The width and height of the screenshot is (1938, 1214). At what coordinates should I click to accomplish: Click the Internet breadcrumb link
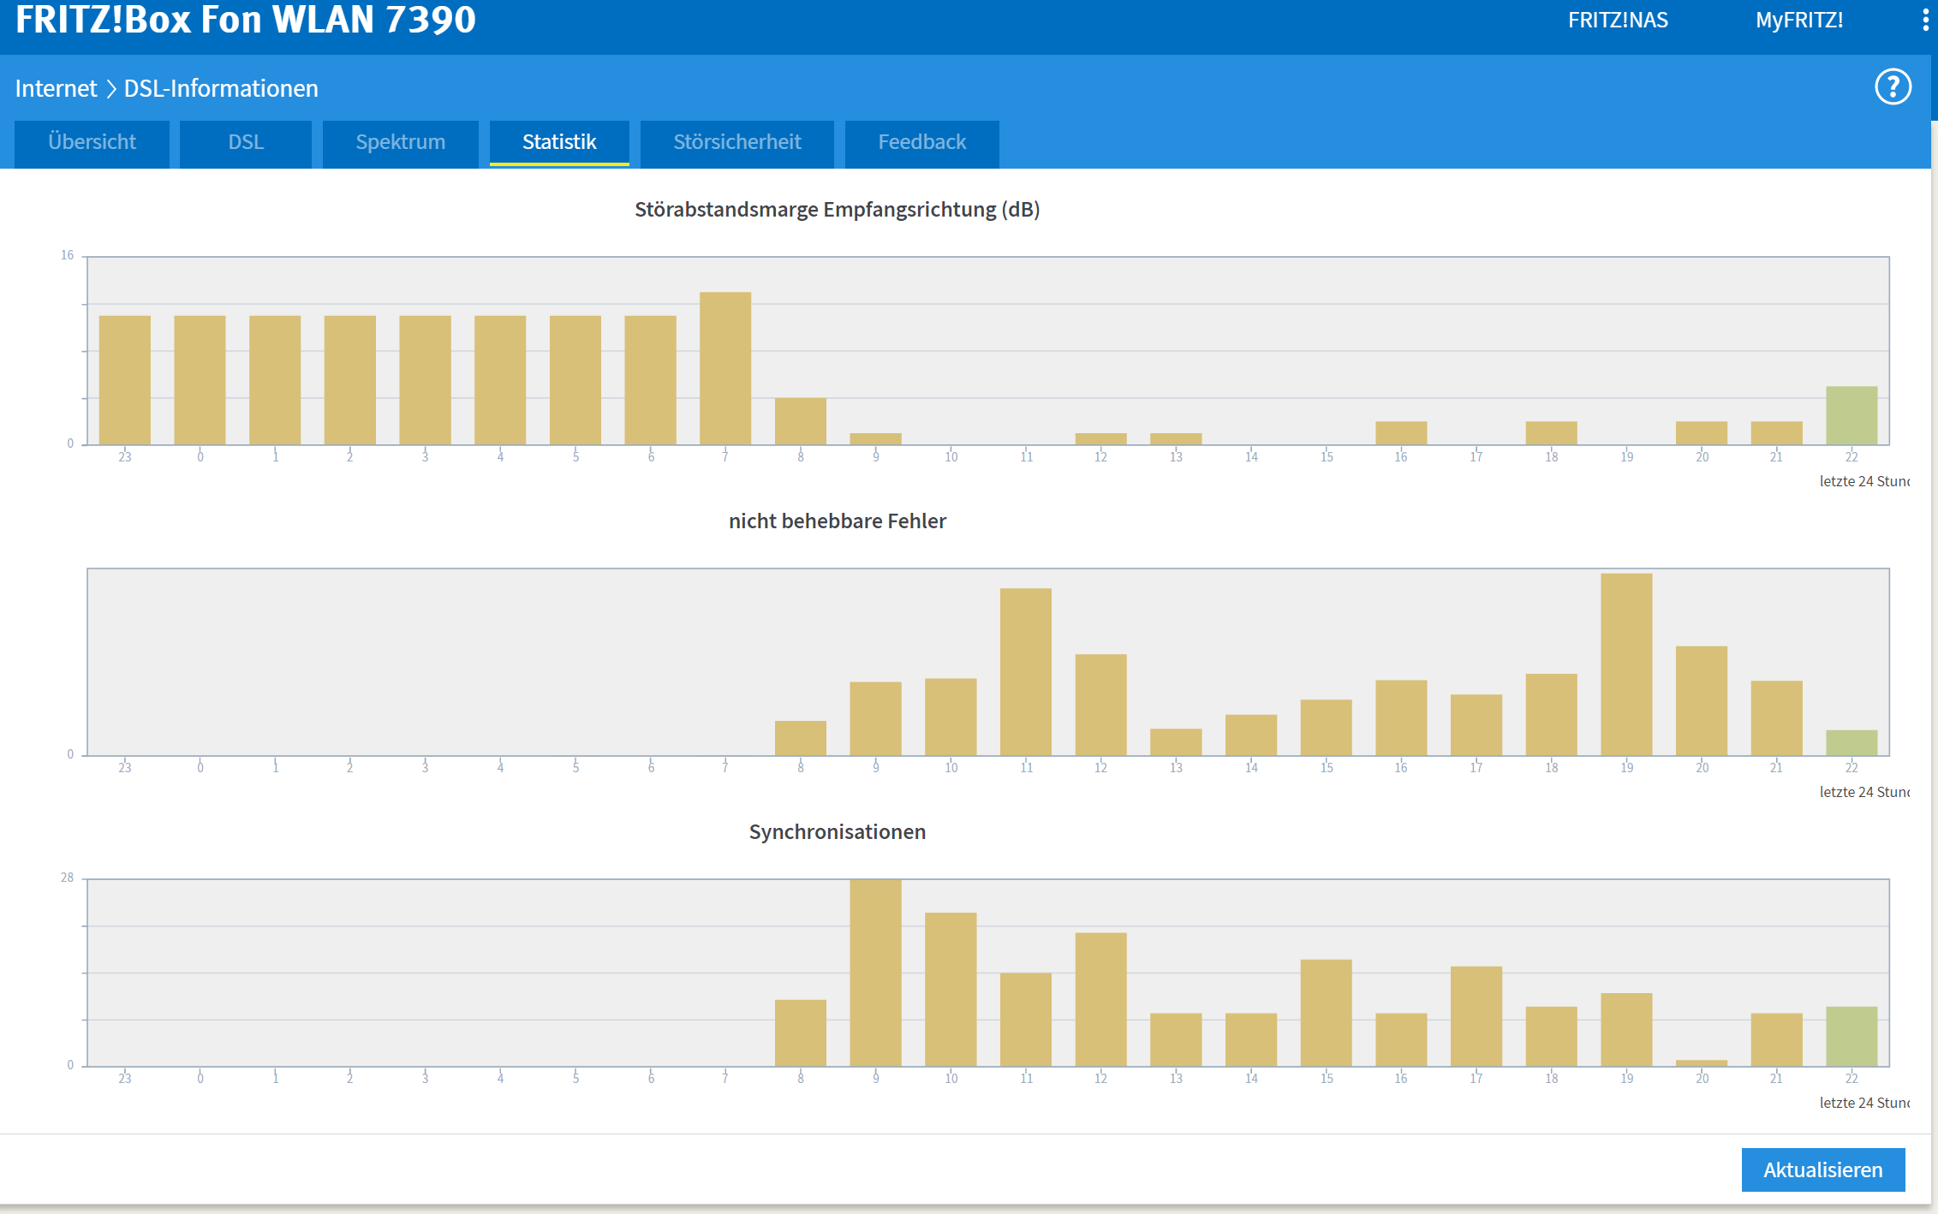tap(56, 88)
